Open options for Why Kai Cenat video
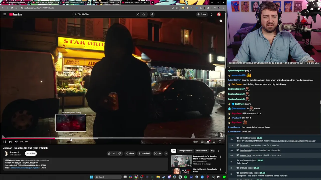Image resolution: width=321 pixels, height=180 pixels. click(x=220, y=169)
